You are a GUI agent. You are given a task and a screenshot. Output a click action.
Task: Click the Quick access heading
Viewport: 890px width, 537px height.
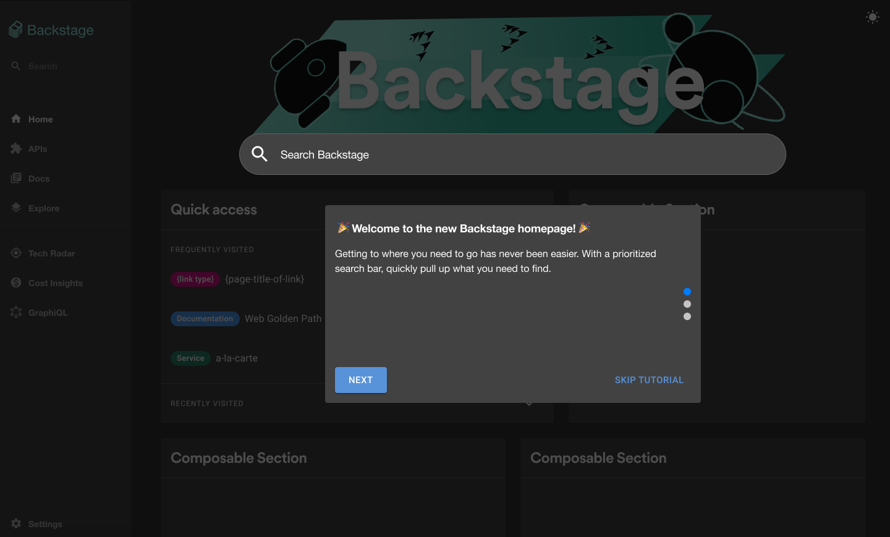point(214,209)
